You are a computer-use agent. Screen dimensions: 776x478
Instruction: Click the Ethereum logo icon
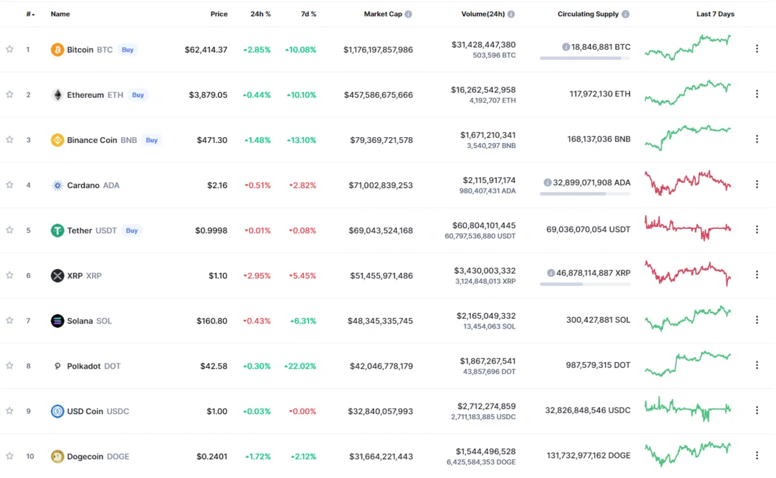click(58, 95)
